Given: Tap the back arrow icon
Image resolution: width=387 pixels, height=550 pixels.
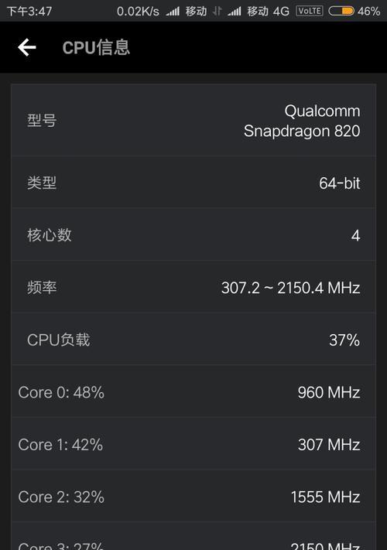Looking at the screenshot, I should tap(26, 47).
